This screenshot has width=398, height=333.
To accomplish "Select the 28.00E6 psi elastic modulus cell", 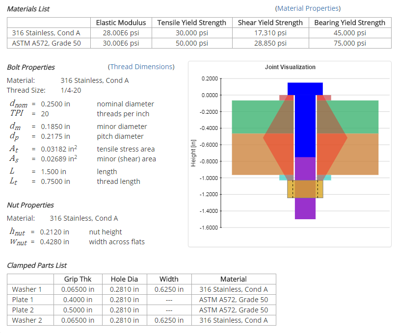I will point(121,33).
